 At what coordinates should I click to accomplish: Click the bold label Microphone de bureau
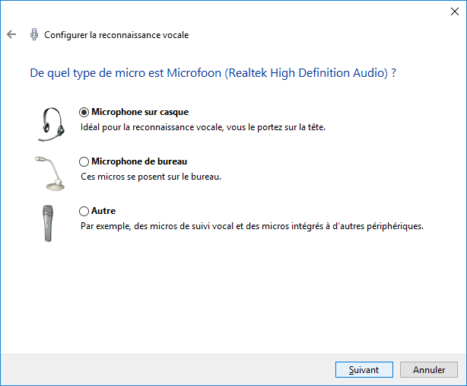point(139,161)
